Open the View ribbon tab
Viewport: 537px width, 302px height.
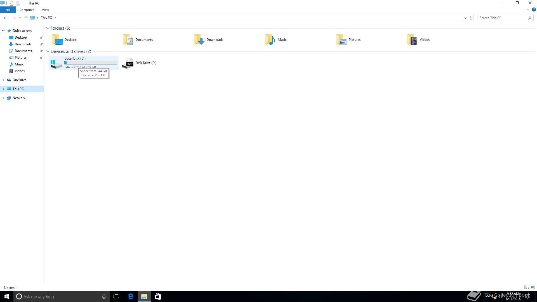pyautogui.click(x=45, y=10)
